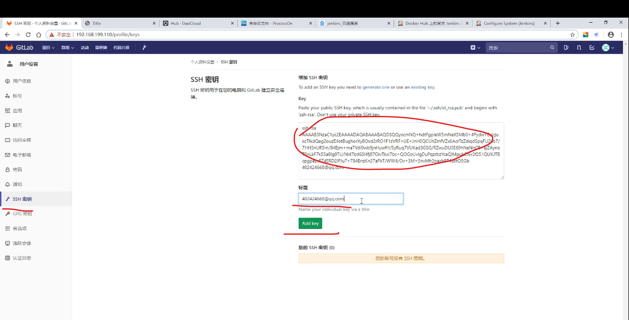Focus the 标题 title input field
This screenshot has width=629, height=320.
point(350,199)
